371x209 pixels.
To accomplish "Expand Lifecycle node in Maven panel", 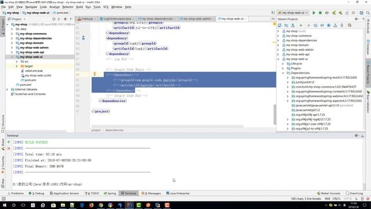I will point(283,63).
